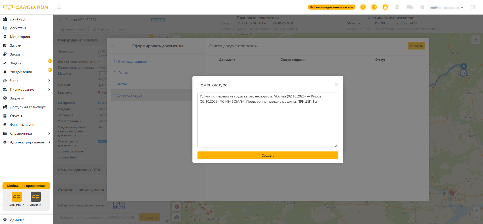Open the help question mark icon
The height and width of the screenshot is (224, 483).
(363, 7)
